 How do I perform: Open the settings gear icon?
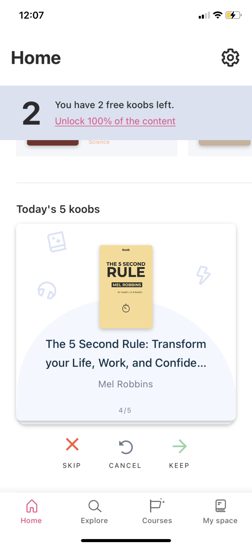pyautogui.click(x=230, y=57)
